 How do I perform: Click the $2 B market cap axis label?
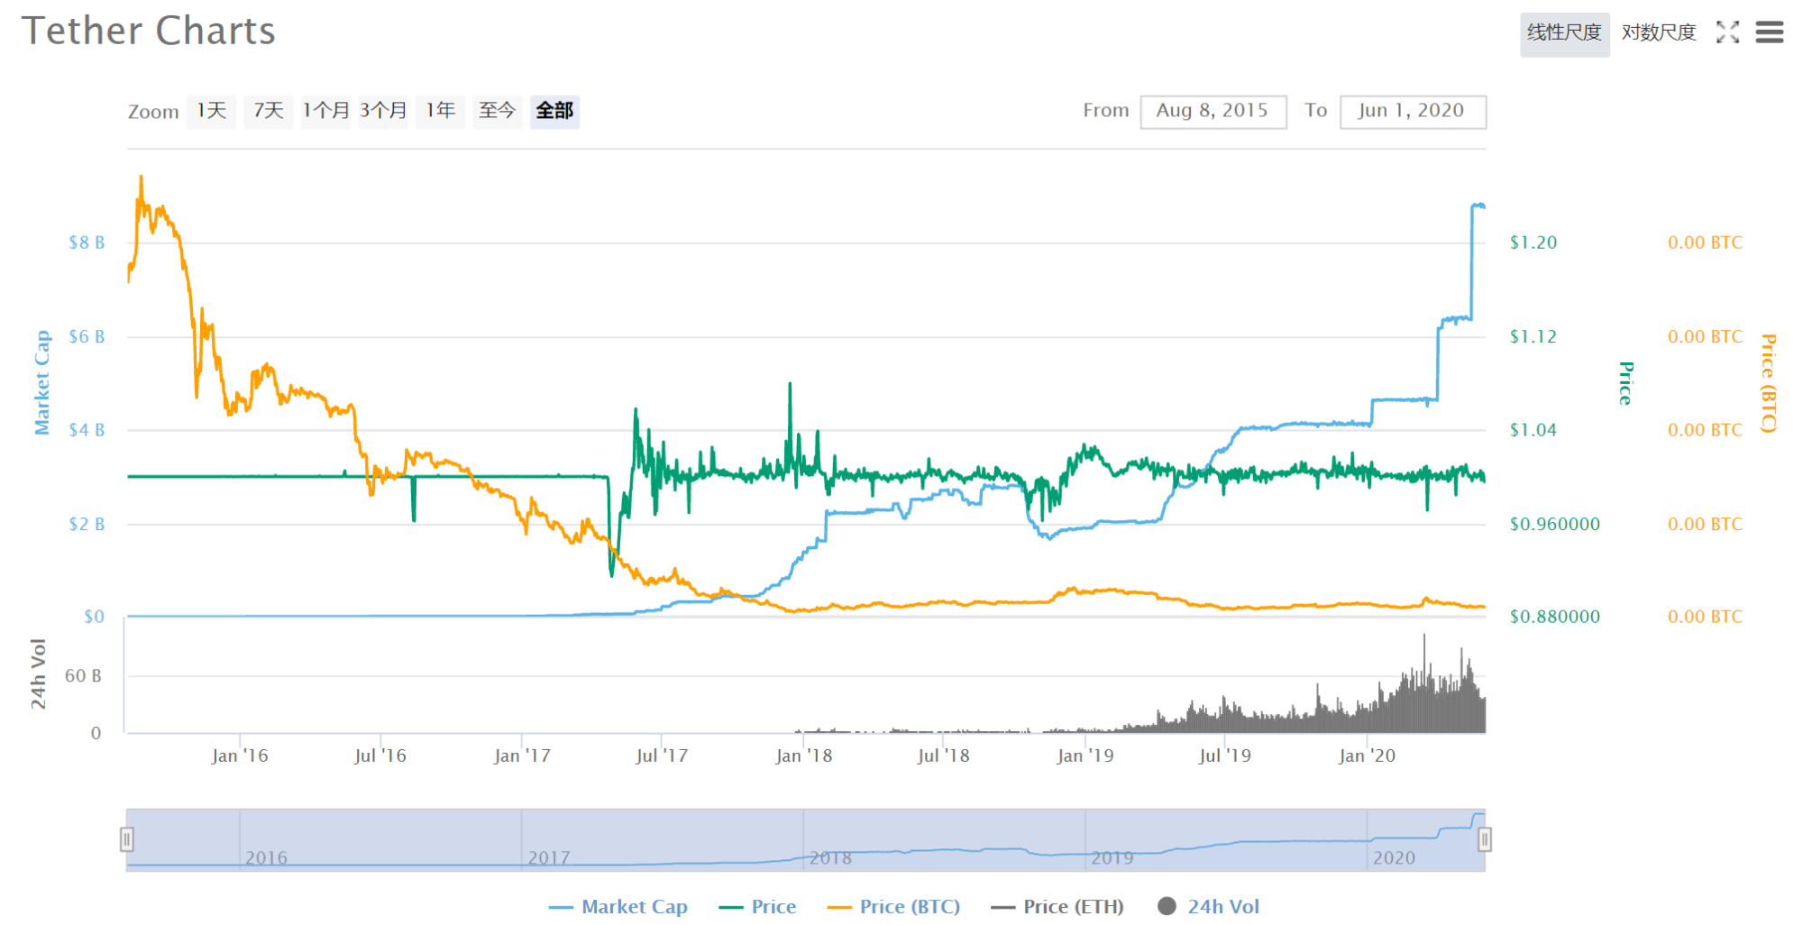[87, 524]
